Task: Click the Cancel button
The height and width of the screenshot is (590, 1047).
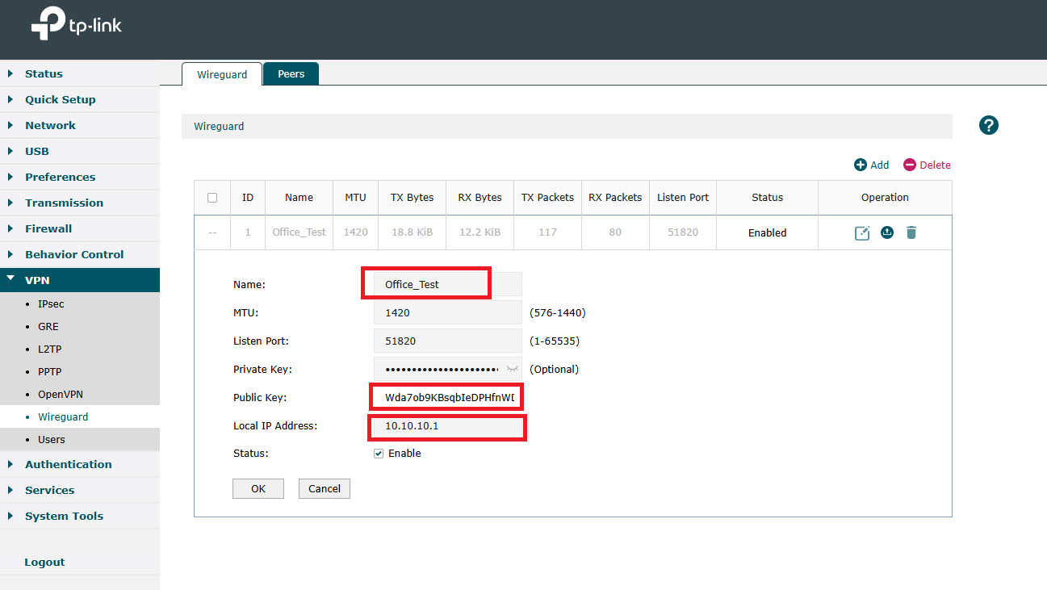Action: click(x=325, y=488)
